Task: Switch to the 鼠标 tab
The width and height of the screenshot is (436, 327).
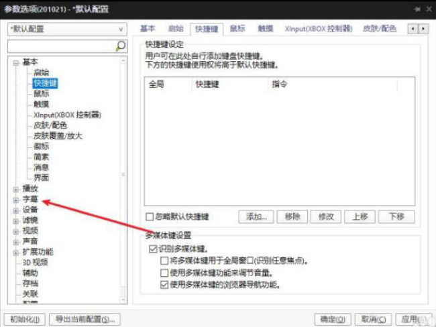Action: (237, 29)
